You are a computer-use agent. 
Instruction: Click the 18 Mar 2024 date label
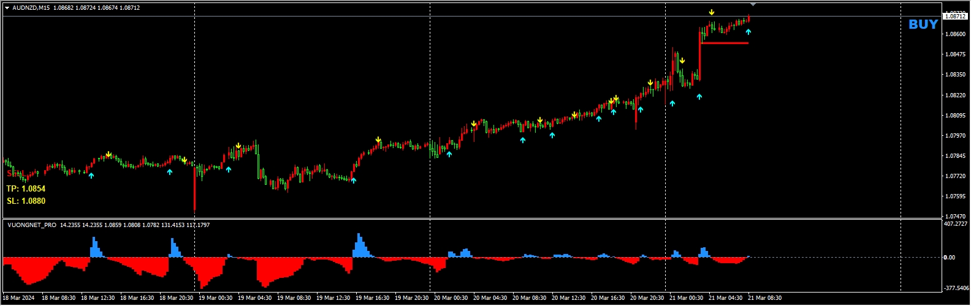19,298
